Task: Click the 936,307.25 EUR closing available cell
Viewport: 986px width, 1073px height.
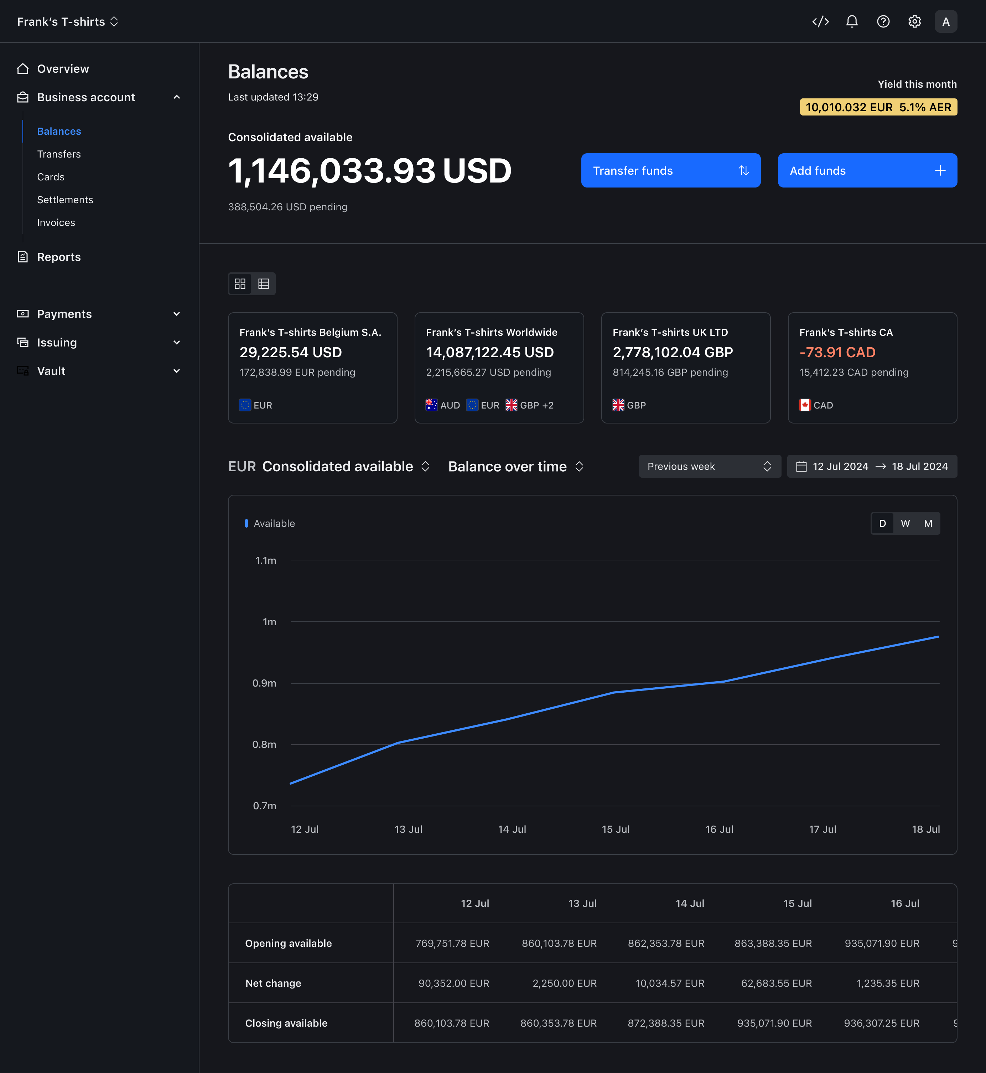Action: point(881,1023)
